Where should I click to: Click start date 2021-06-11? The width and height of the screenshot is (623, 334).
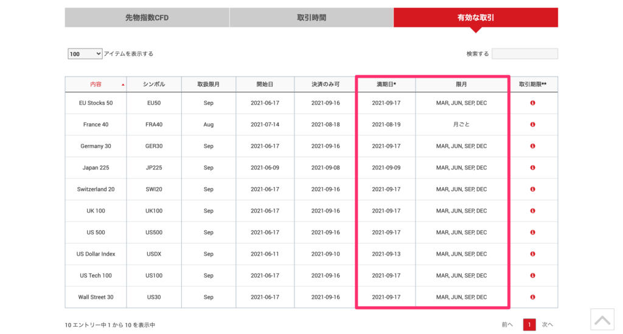[265, 254]
